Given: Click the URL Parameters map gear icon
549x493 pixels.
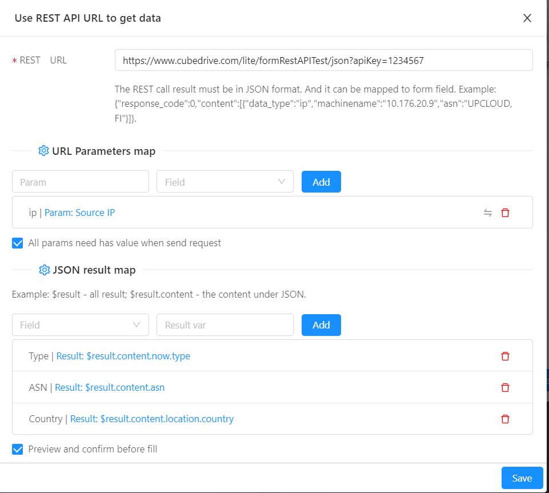Looking at the screenshot, I should [43, 151].
